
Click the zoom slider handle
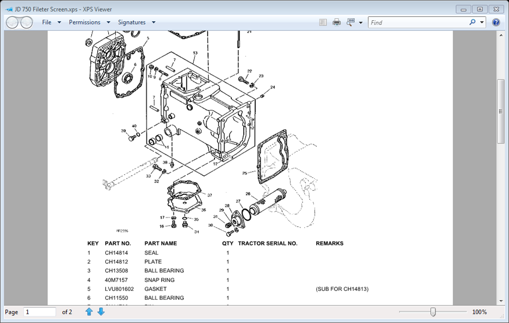(x=433, y=312)
